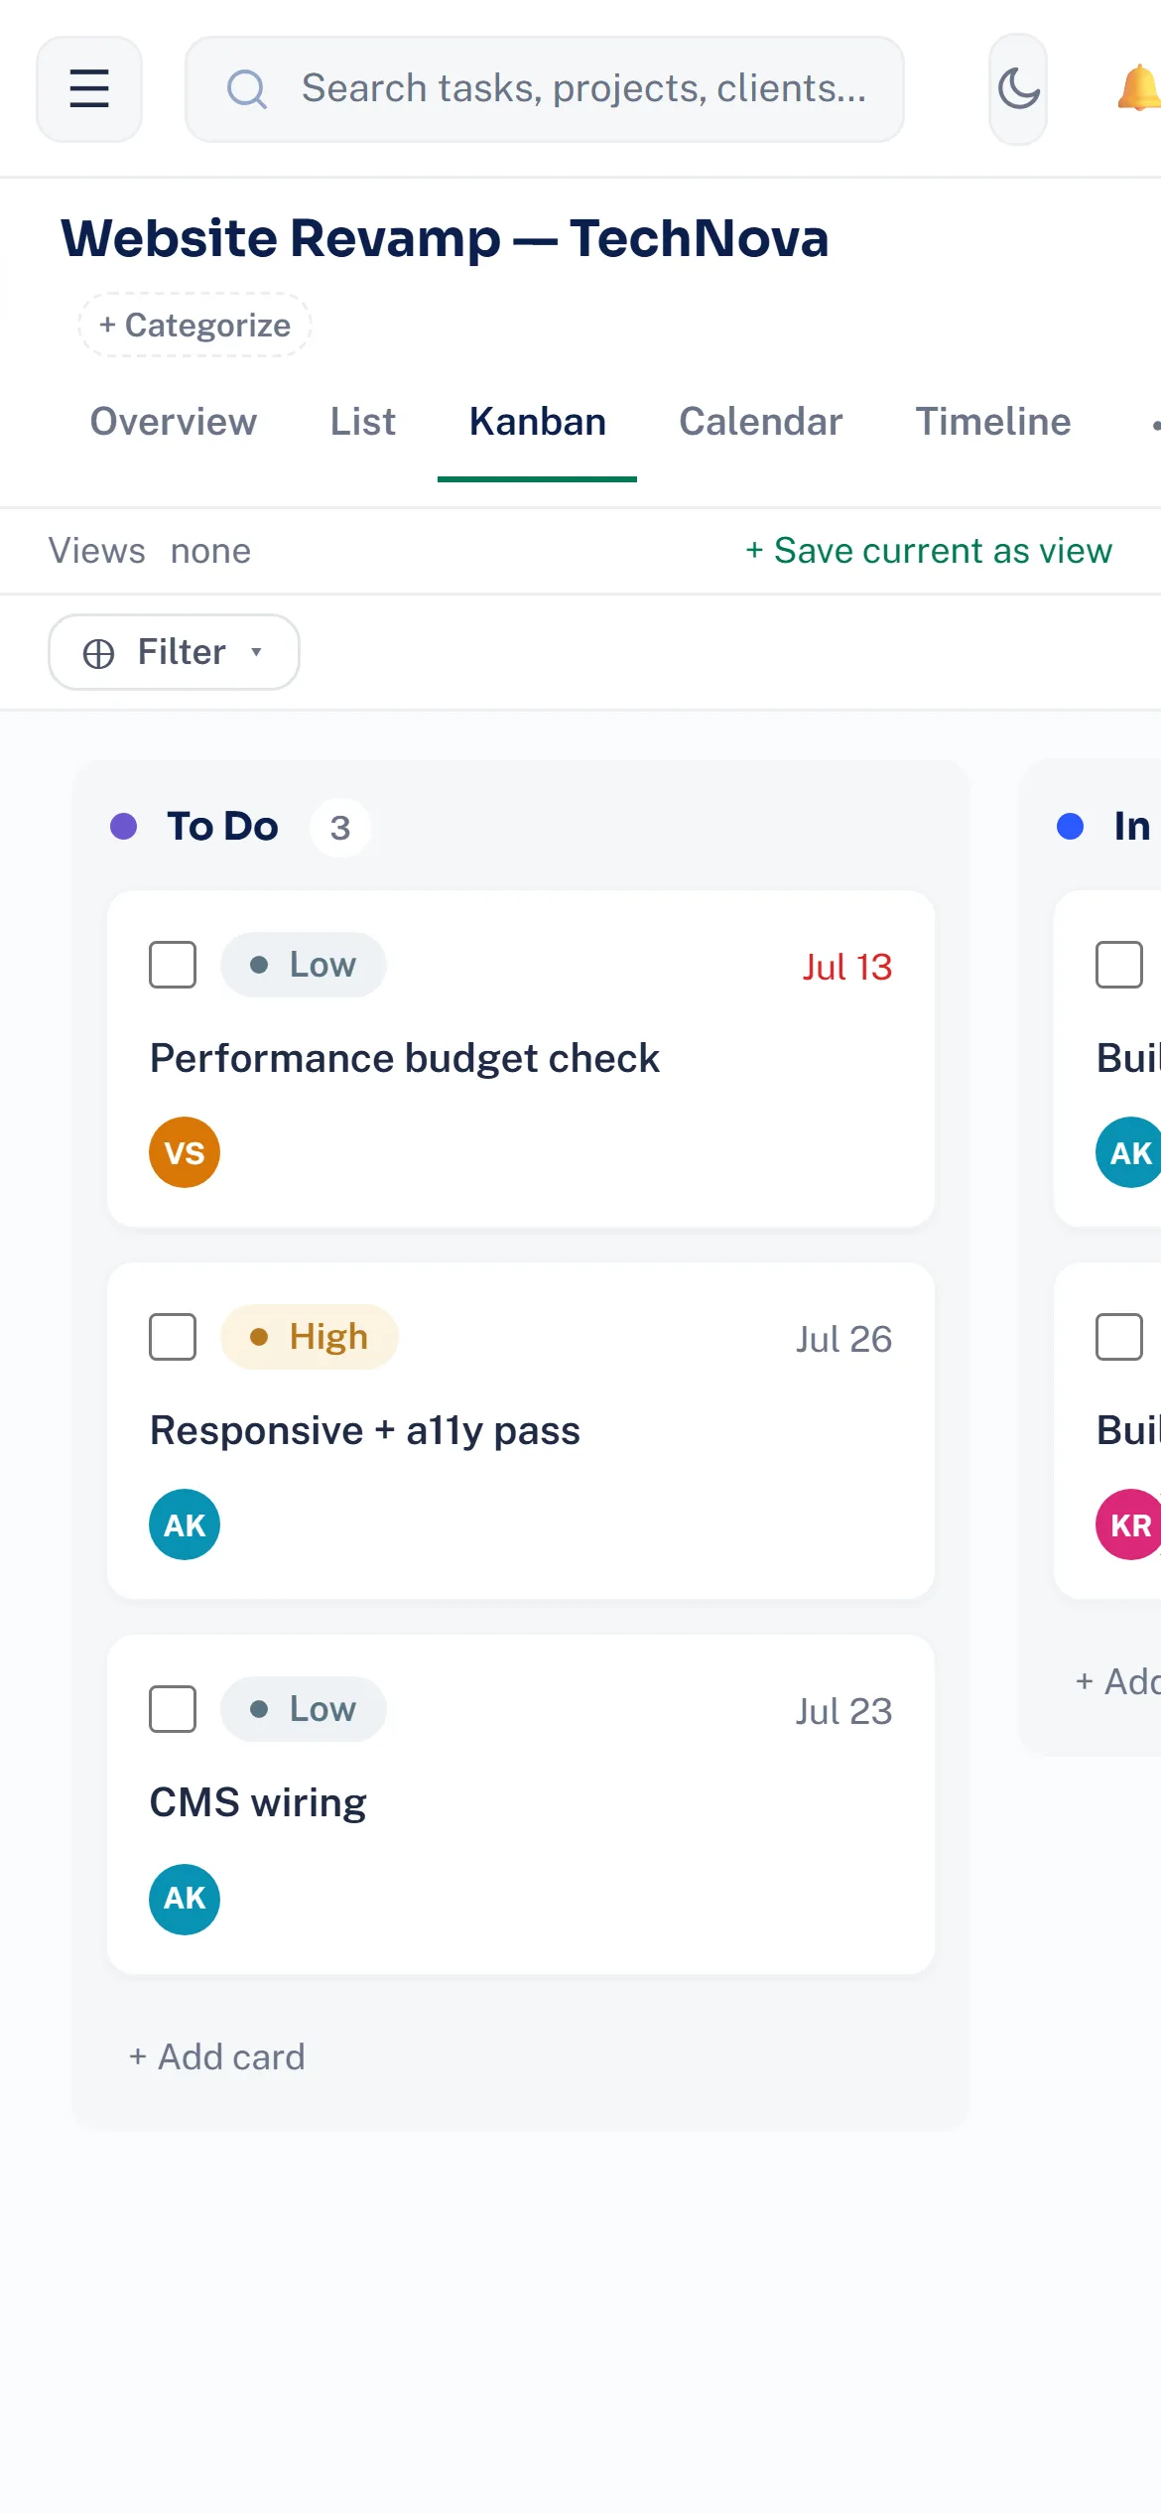
Task: Click the Website Revamp — TechNova title
Action: [445, 238]
